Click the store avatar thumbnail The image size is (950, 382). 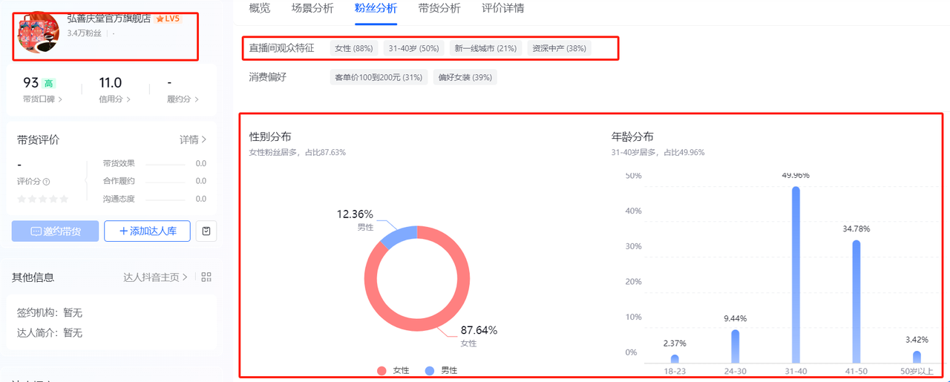[37, 33]
